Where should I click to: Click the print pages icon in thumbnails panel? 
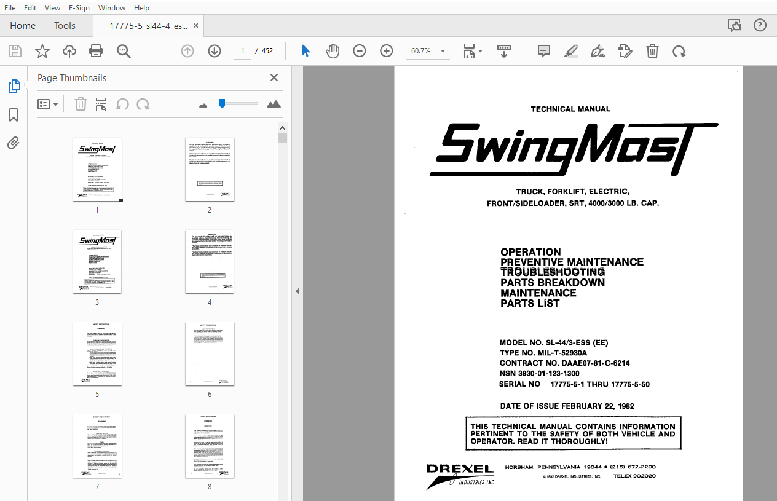coord(101,105)
